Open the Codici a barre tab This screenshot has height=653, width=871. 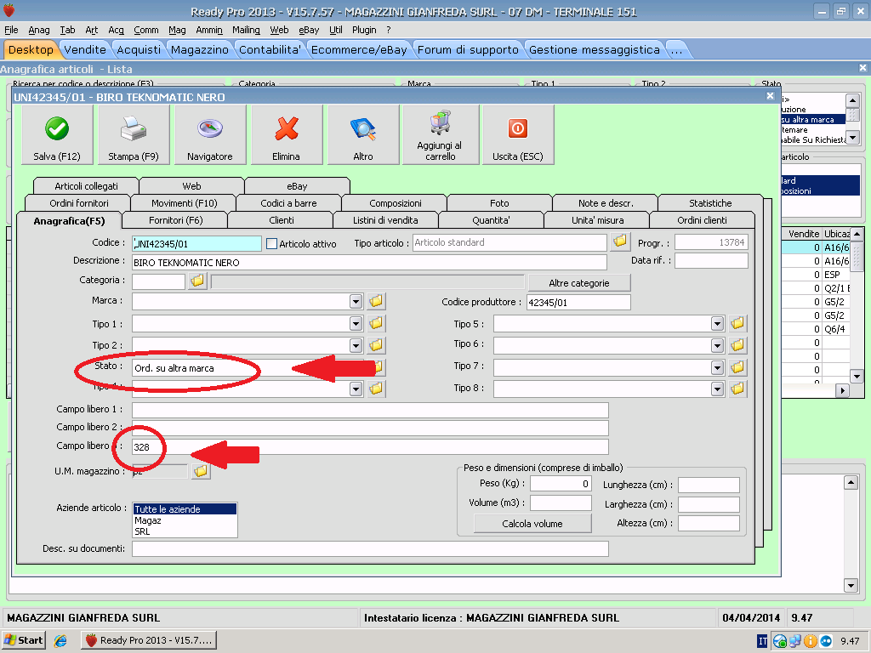pos(289,203)
